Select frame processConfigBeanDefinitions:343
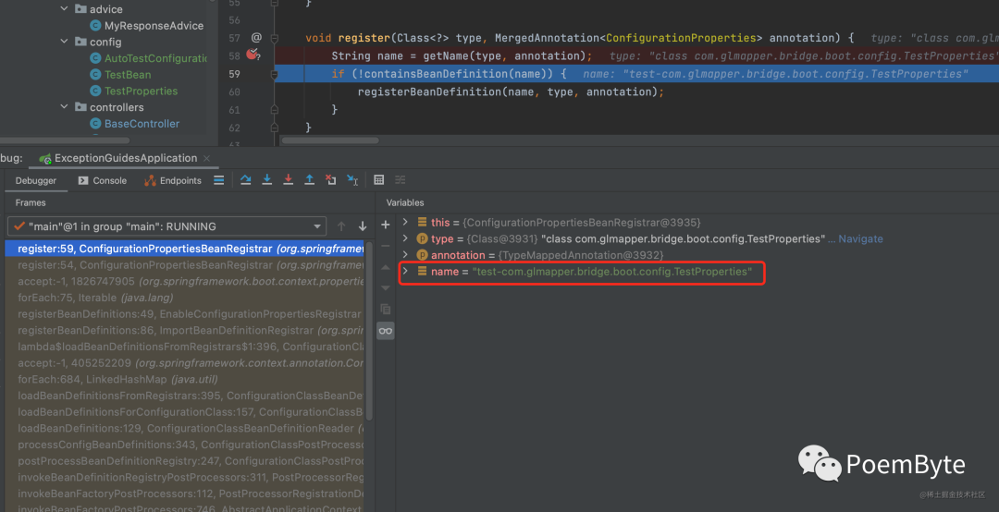The image size is (999, 512). (x=185, y=445)
